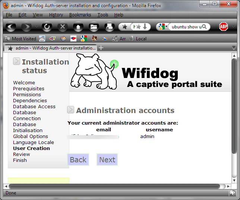This screenshot has height=200, width=240.
Task: Go back with the Back arrow toolbar button
Action: pos(11,26)
